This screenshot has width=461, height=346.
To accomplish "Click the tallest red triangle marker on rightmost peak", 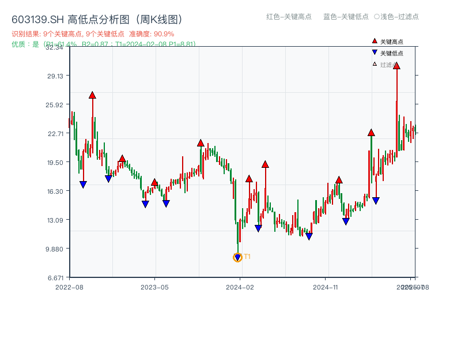I will pyautogui.click(x=396, y=66).
